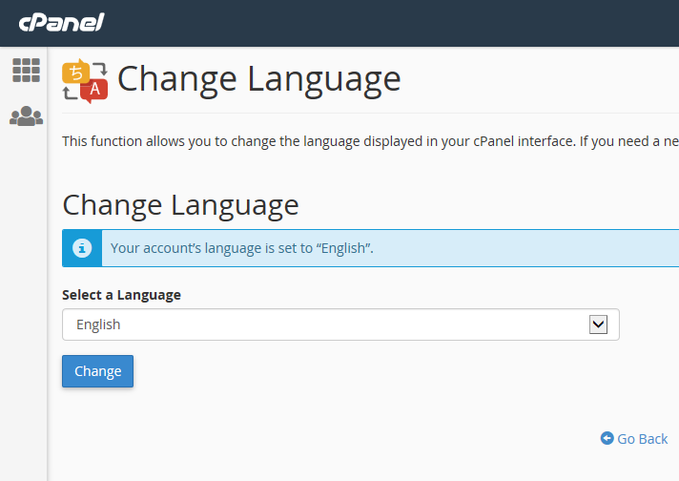The height and width of the screenshot is (481, 679).
Task: Open the English language select box
Action: click(x=340, y=324)
